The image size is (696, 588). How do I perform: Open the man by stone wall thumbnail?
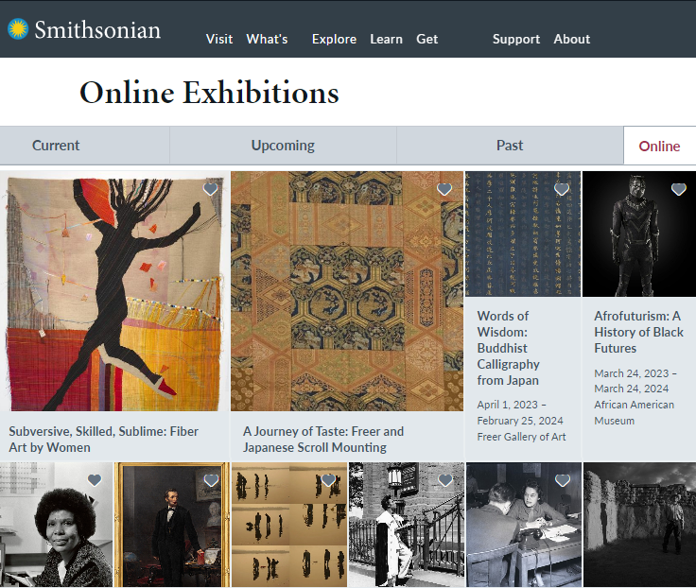pos(639,525)
